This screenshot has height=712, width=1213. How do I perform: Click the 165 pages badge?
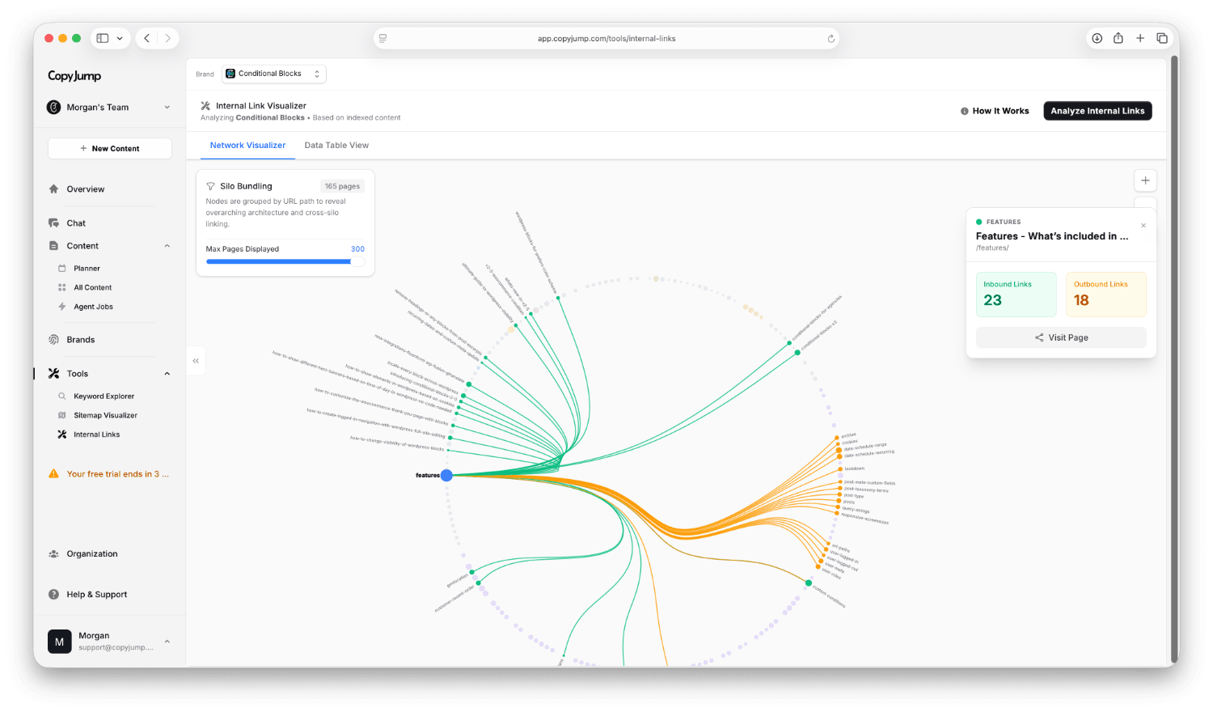(342, 186)
